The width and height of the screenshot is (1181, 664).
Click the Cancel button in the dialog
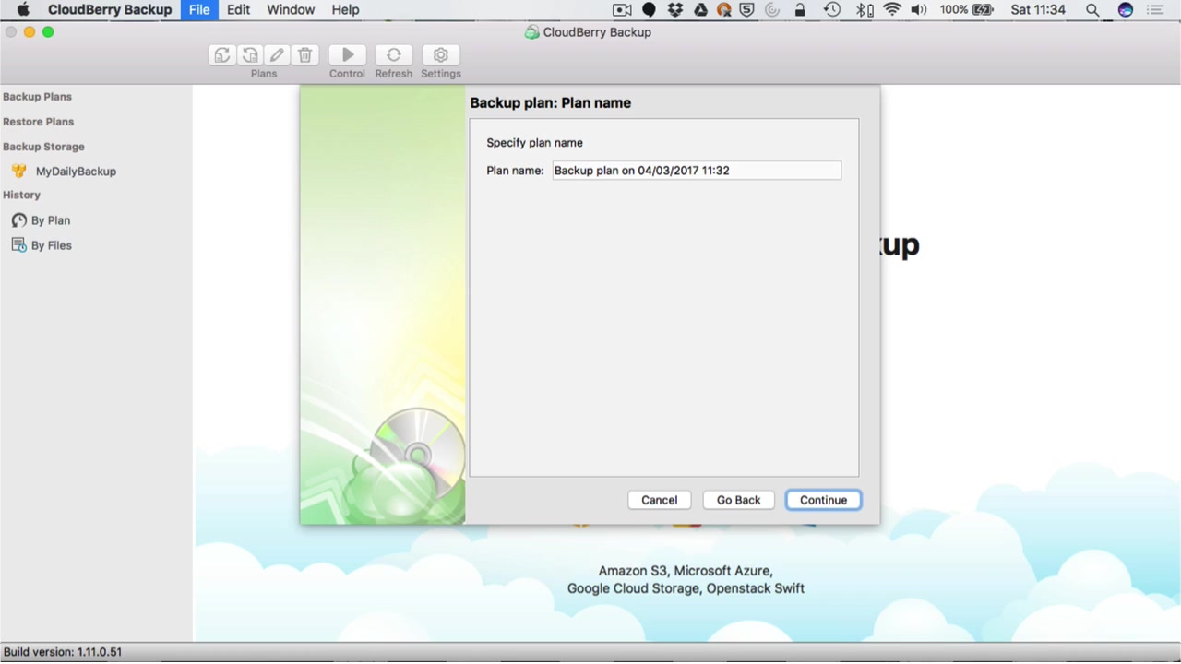(660, 500)
